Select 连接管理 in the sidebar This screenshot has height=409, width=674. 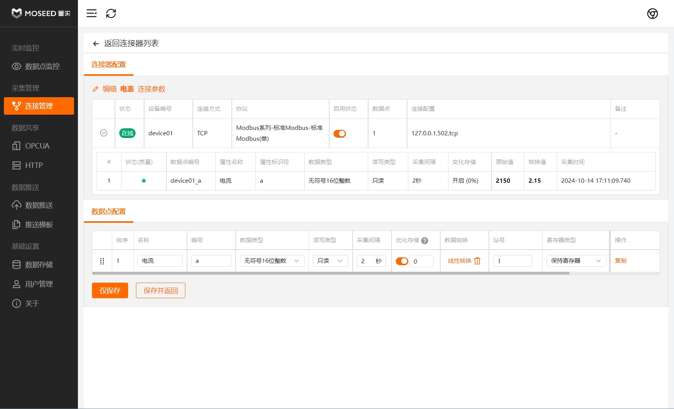(x=39, y=106)
